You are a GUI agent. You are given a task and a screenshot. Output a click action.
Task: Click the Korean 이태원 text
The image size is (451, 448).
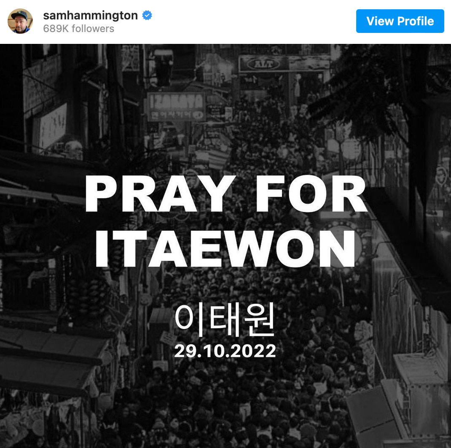point(225,320)
